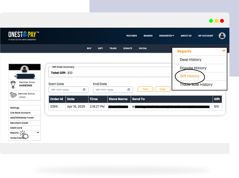Go to the Trade tab
Screen dimensions: 239x178
pos(113,48)
